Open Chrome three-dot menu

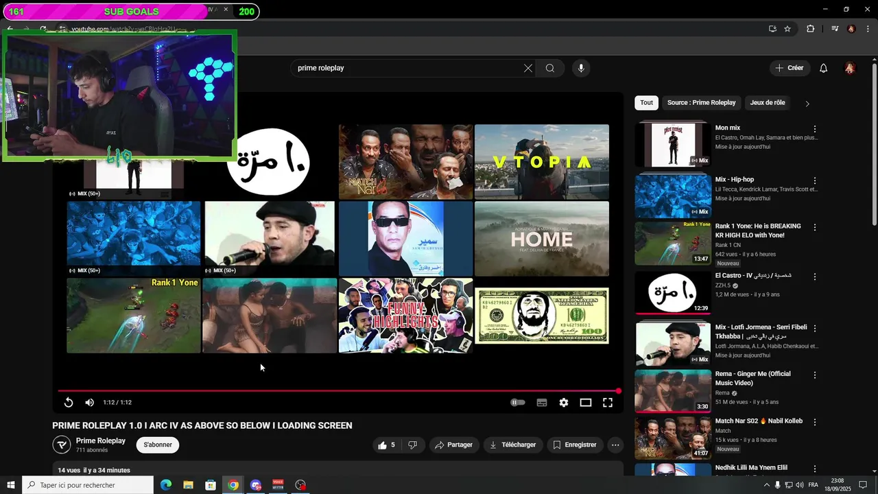867,29
